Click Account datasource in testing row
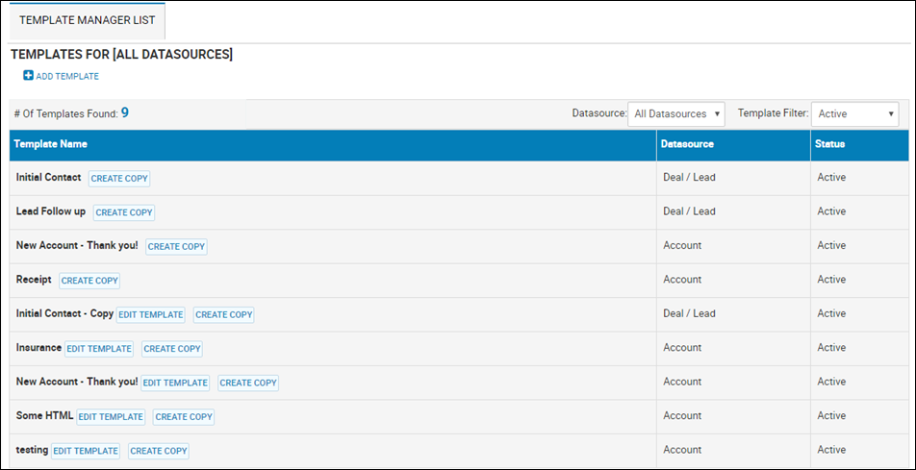Image resolution: width=916 pixels, height=470 pixels. pos(682,450)
